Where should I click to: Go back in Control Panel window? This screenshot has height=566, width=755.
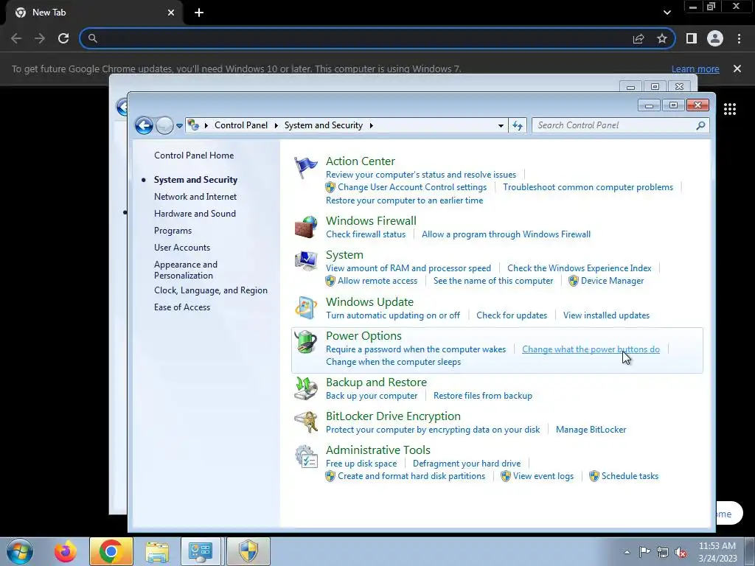click(144, 125)
